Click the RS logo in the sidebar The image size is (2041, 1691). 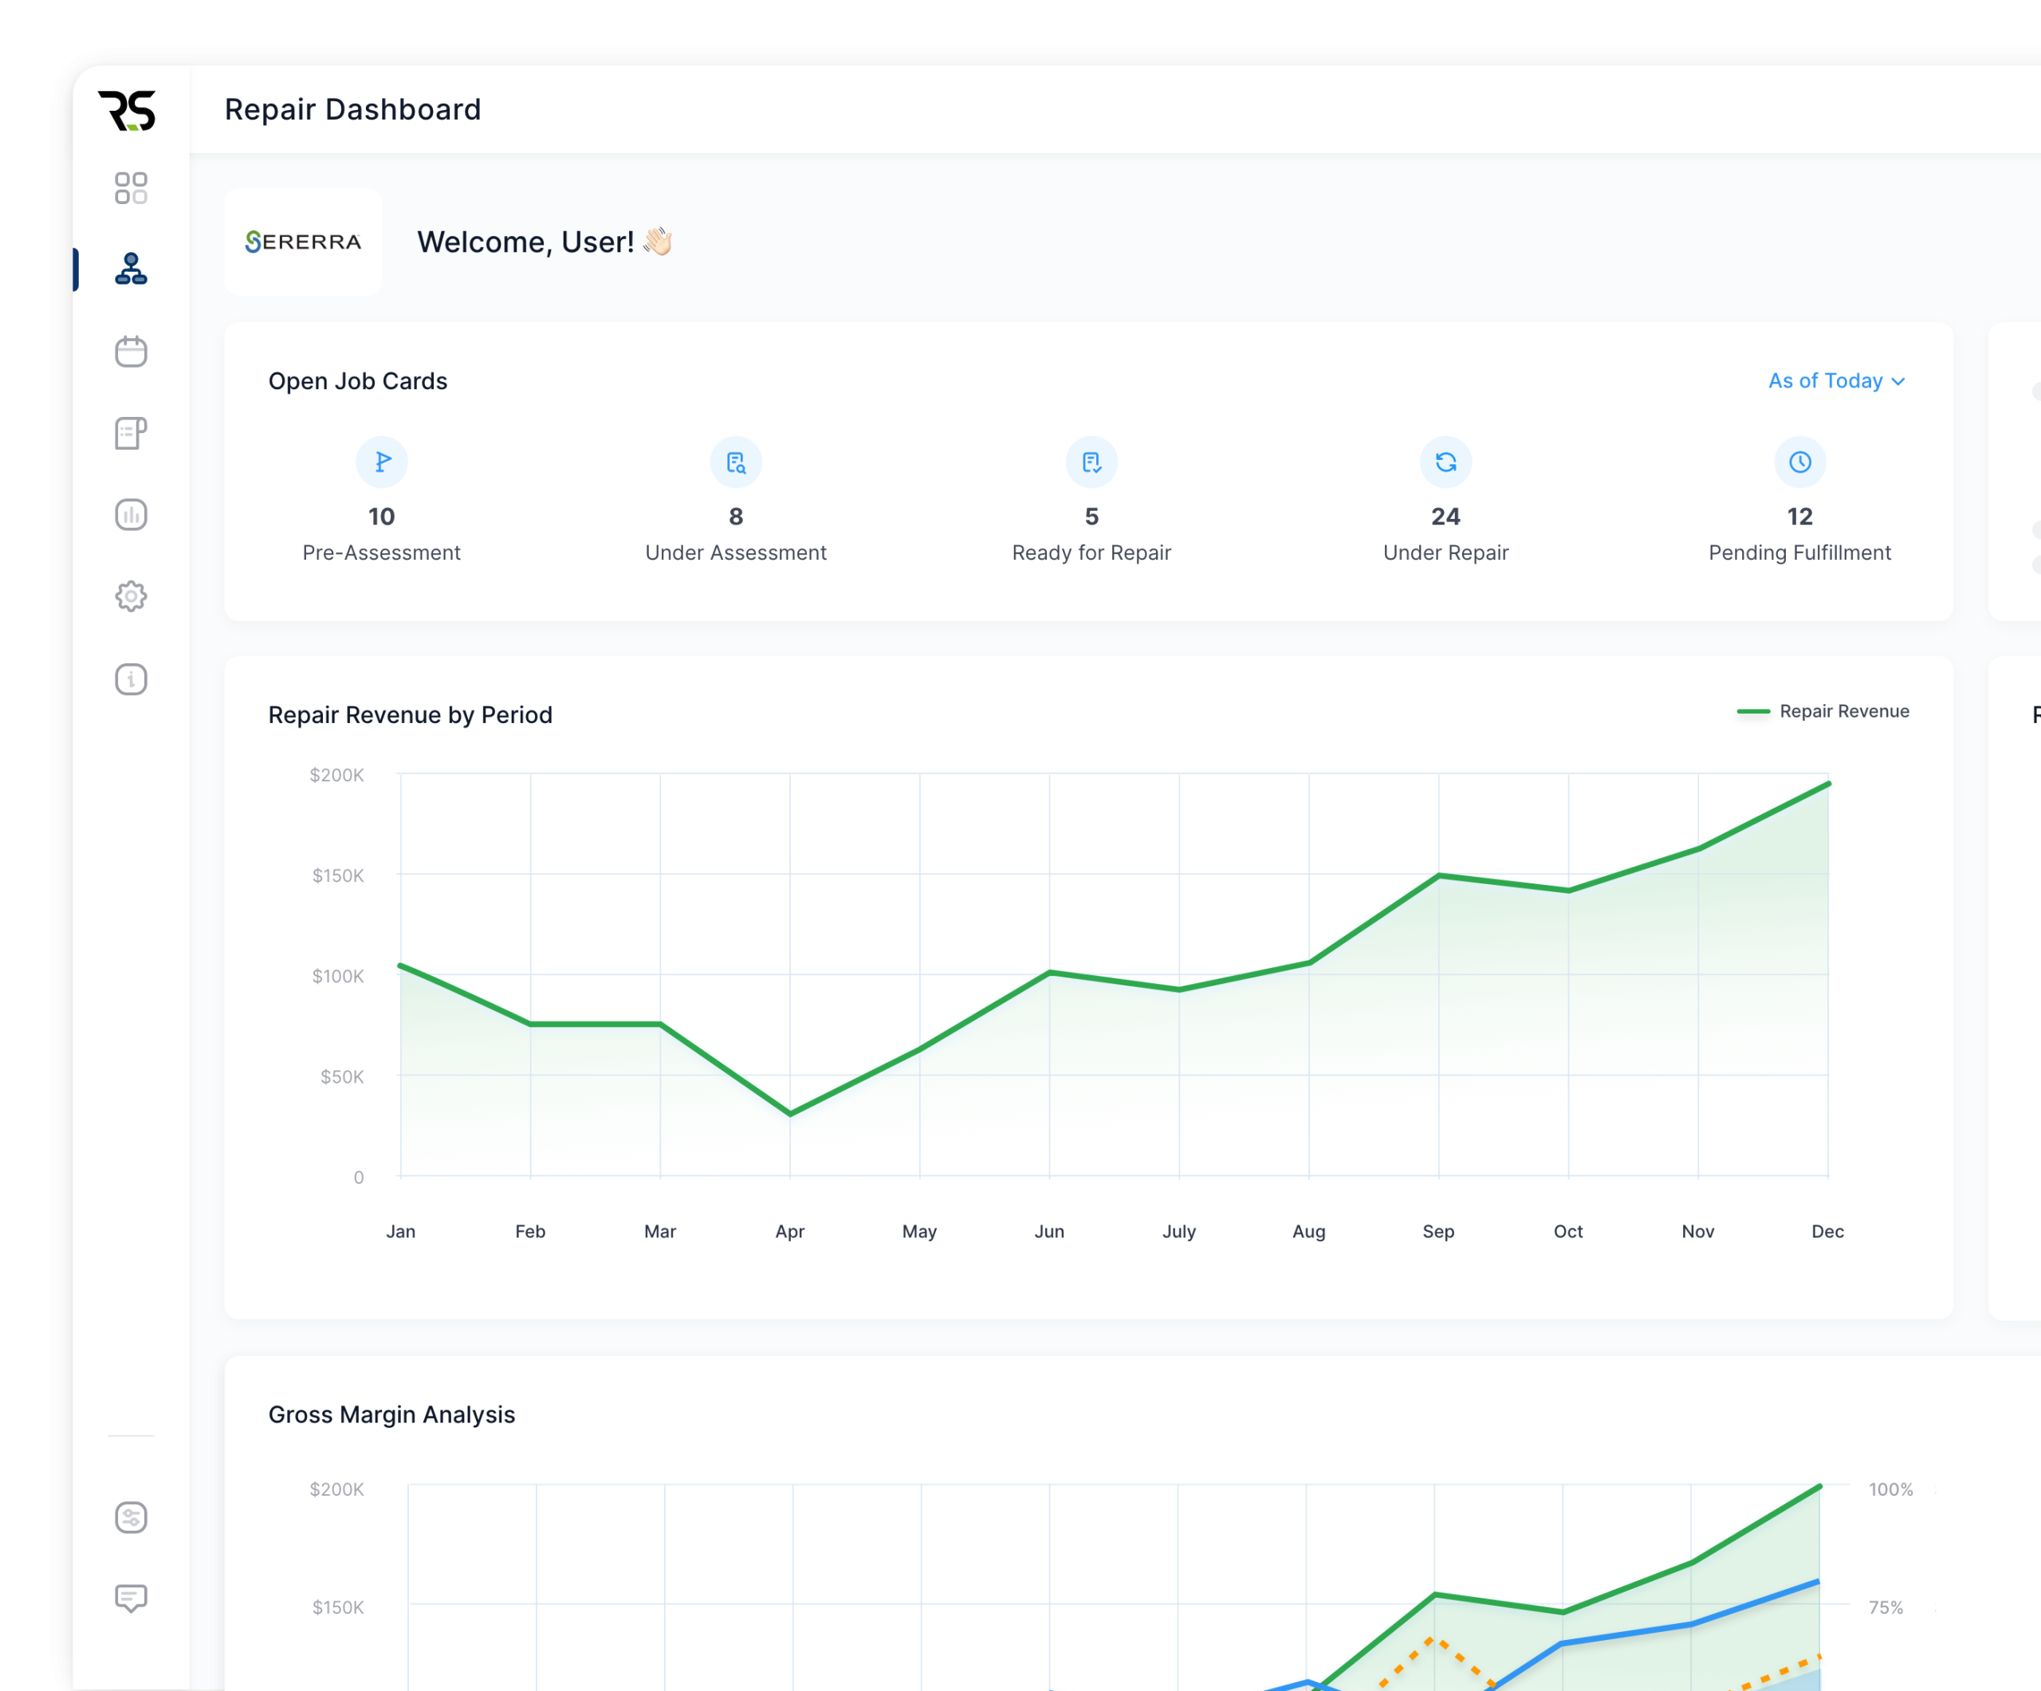click(128, 111)
